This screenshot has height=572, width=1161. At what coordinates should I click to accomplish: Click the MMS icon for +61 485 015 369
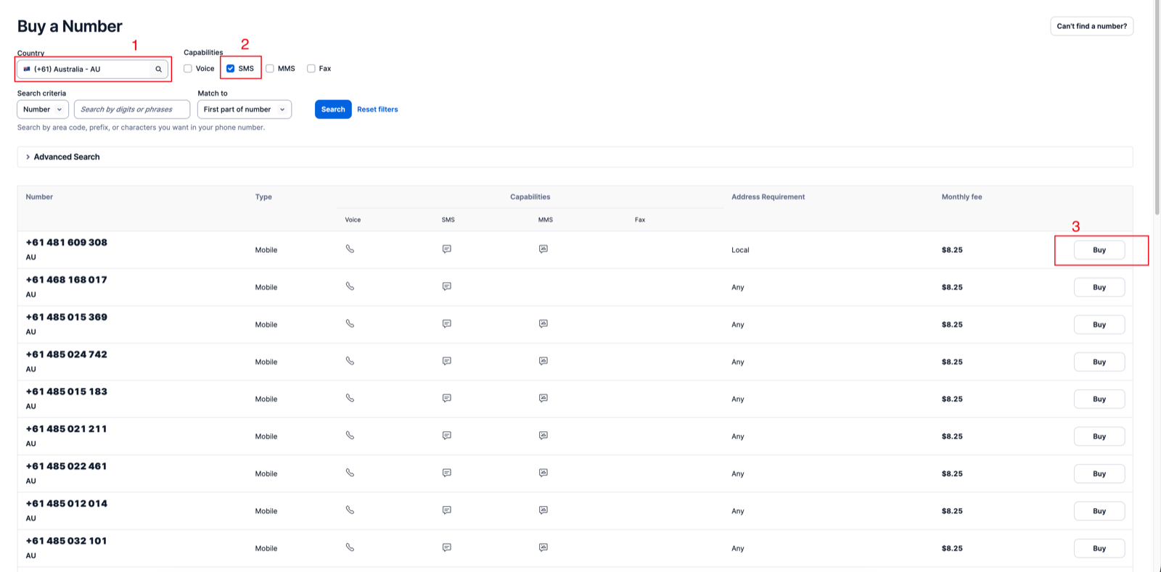pyautogui.click(x=543, y=324)
